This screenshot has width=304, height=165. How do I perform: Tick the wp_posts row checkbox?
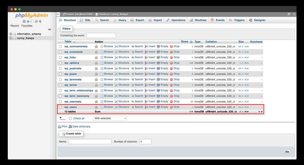[x=60, y=74]
